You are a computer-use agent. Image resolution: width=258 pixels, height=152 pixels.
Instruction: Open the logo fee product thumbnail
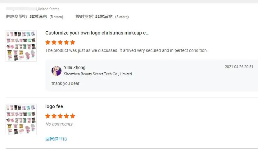click(x=21, y=120)
